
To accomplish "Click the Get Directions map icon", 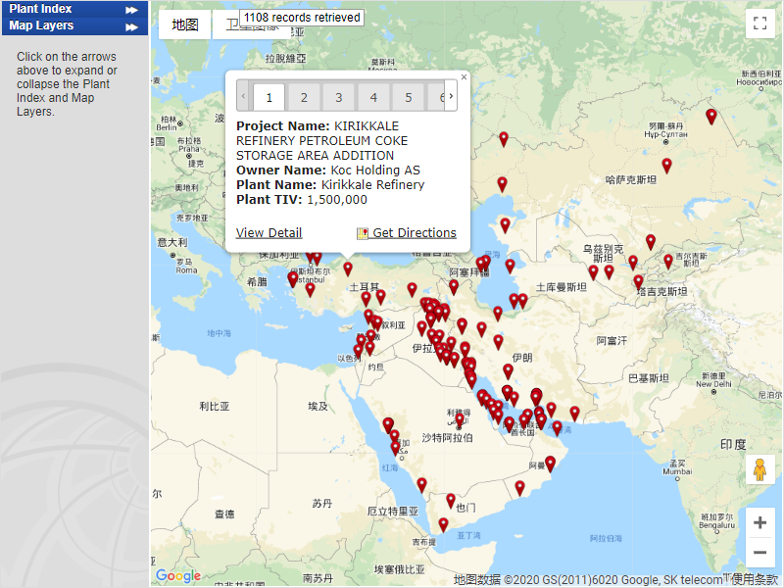I will 363,233.
